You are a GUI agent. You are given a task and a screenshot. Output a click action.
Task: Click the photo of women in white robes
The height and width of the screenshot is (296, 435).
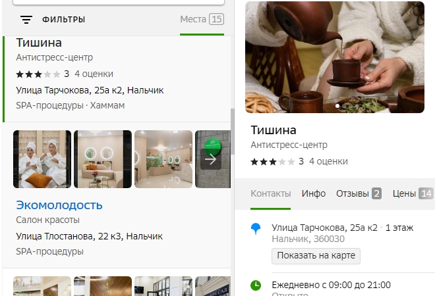pos(42,159)
